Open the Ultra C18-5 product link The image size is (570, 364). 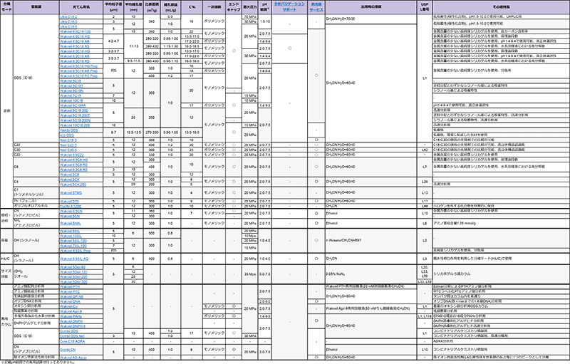[x=68, y=26]
